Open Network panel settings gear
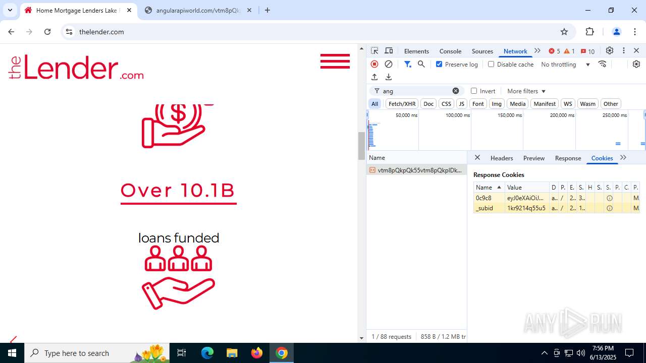Image resolution: width=646 pixels, height=363 pixels. (x=636, y=64)
